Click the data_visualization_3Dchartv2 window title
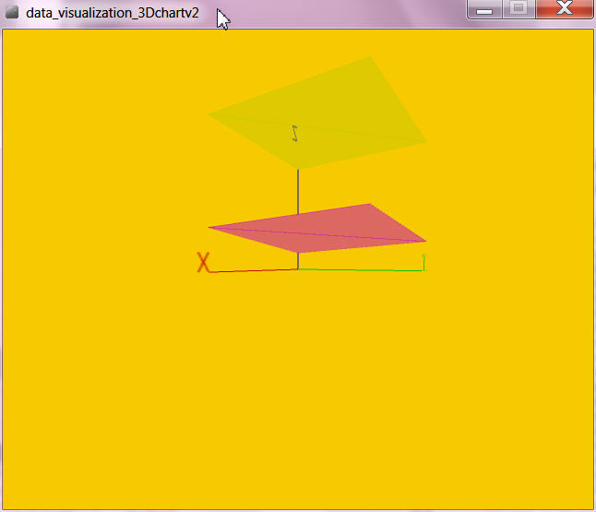Screen dimensions: 596x512 tap(113, 13)
